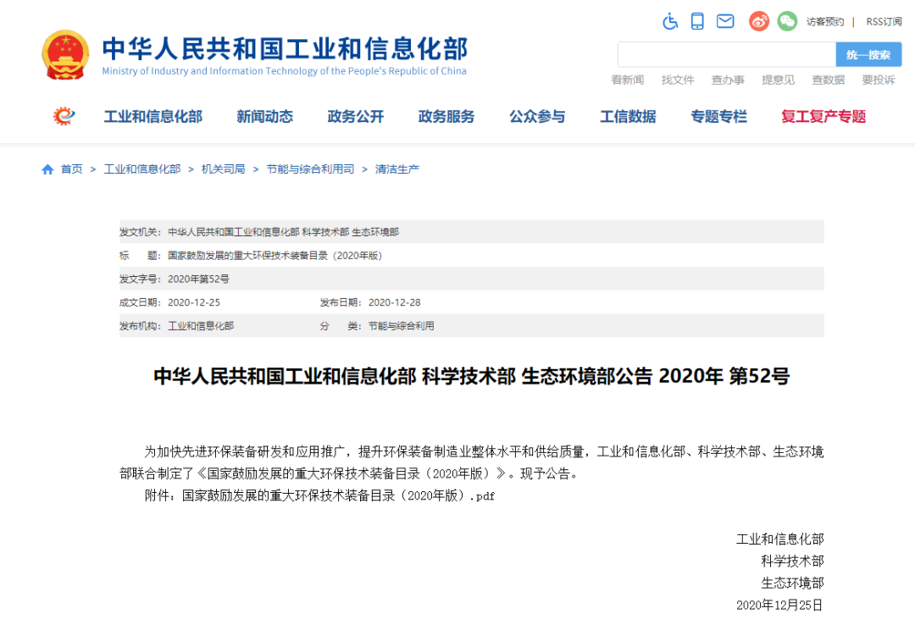Select 提意见 quick link

click(778, 80)
